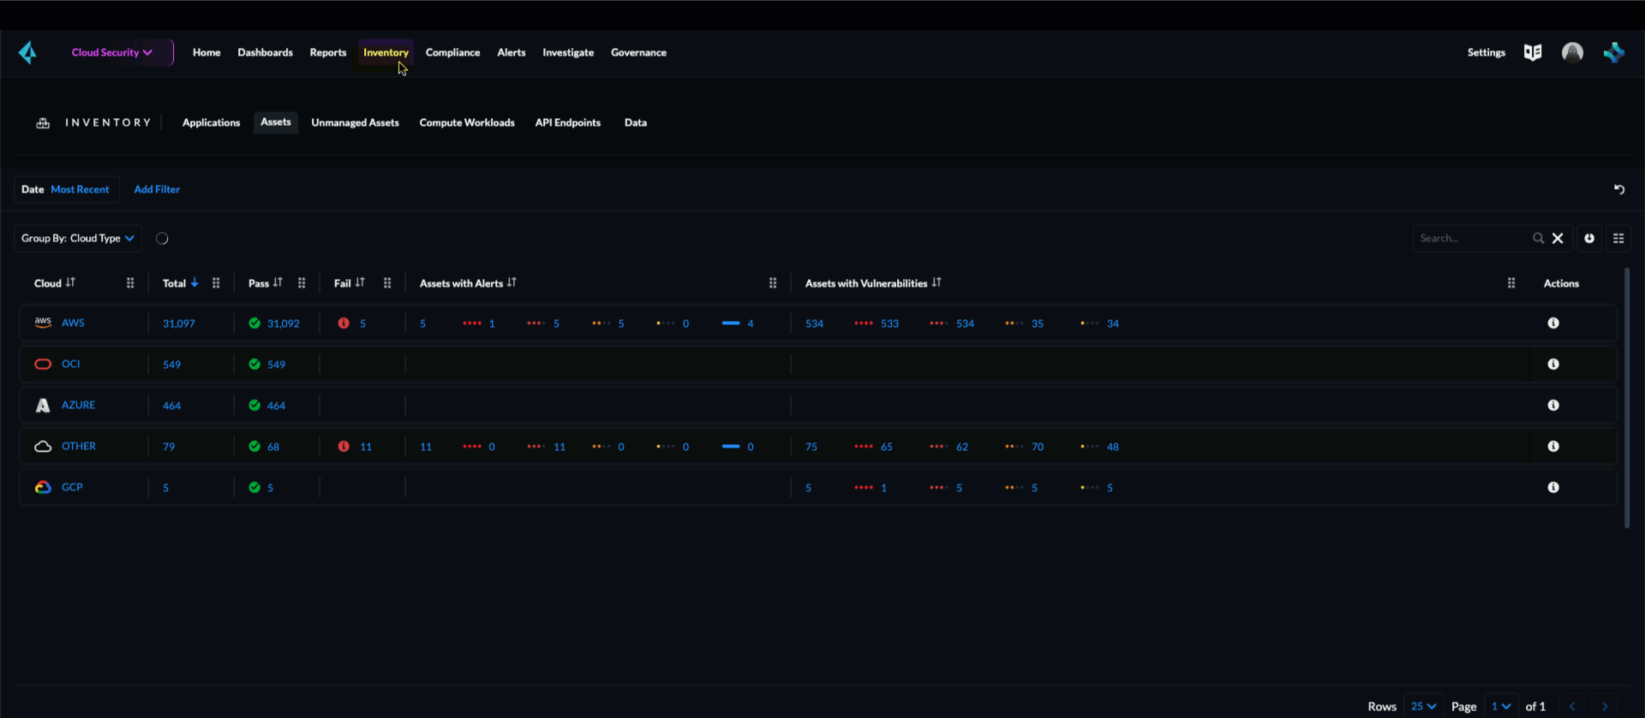Change the Rows per page dropdown

tap(1424, 706)
